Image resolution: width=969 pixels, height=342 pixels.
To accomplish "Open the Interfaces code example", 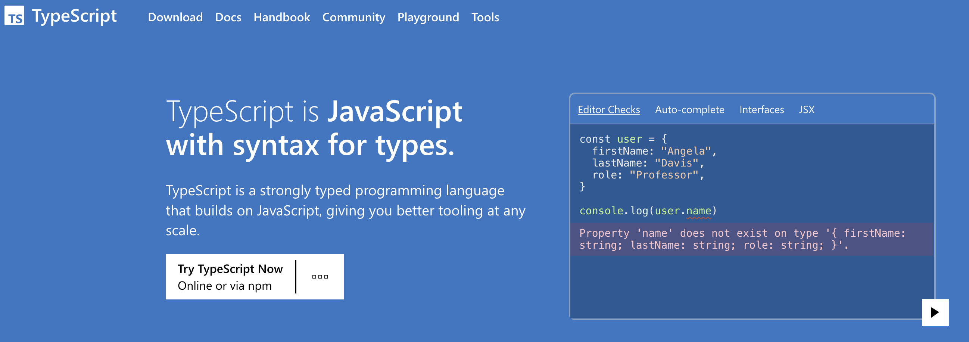I will tap(762, 109).
